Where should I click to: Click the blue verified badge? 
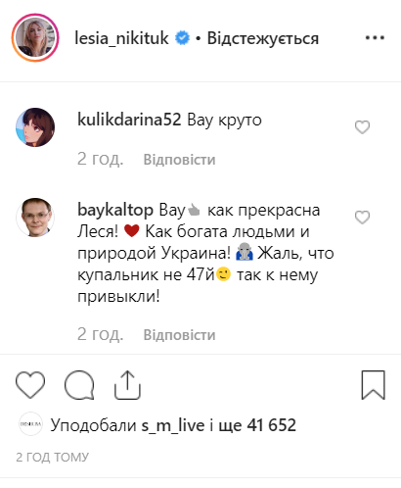182,38
